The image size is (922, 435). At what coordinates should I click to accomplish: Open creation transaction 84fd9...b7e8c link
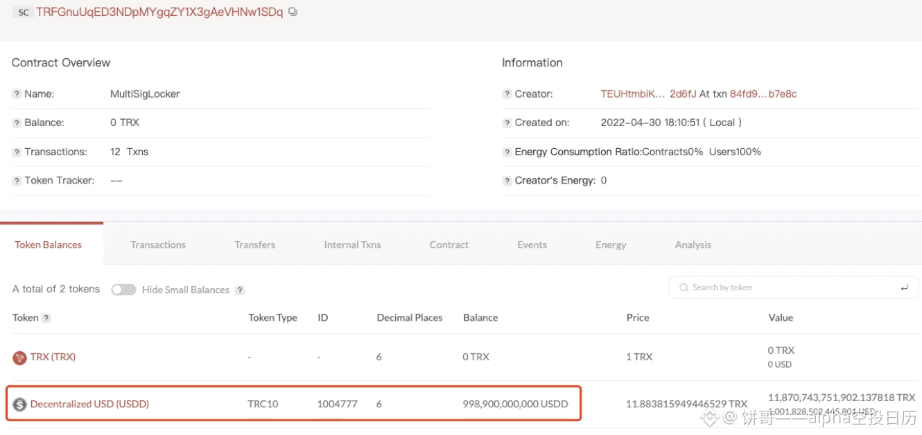coord(763,94)
